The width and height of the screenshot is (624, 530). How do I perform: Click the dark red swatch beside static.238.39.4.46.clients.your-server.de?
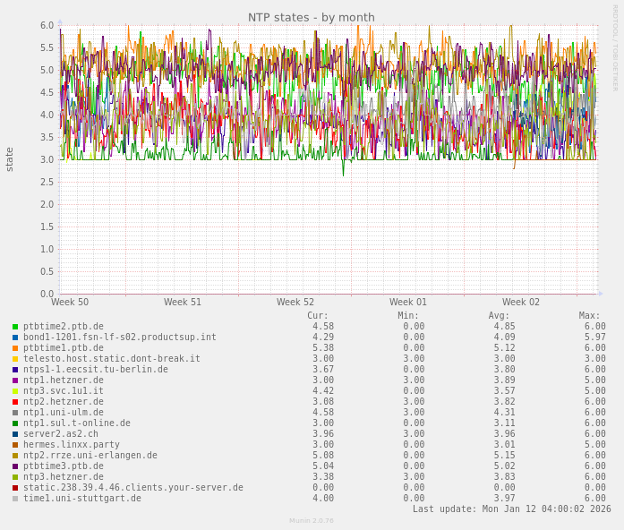coord(15,488)
